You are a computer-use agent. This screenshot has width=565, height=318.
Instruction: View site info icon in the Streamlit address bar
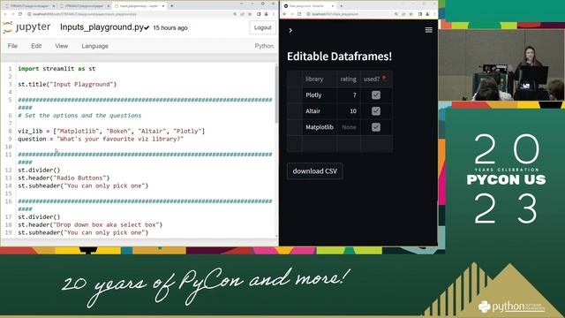pyautogui.click(x=308, y=14)
